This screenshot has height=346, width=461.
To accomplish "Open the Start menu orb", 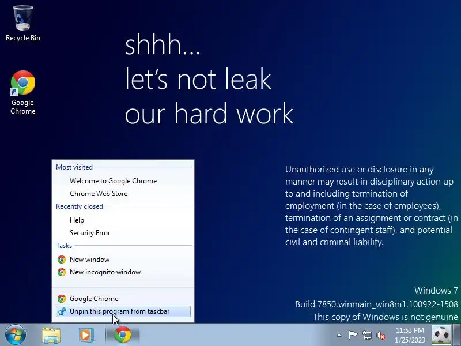I will 16,335.
